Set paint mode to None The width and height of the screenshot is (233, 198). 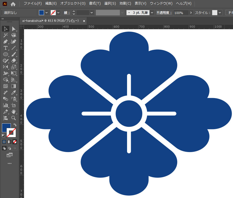click(x=15, y=142)
